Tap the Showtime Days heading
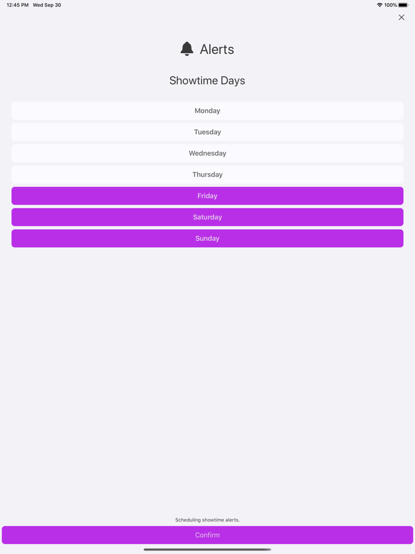Screen dimensions: 415x554 pyautogui.click(x=207, y=81)
